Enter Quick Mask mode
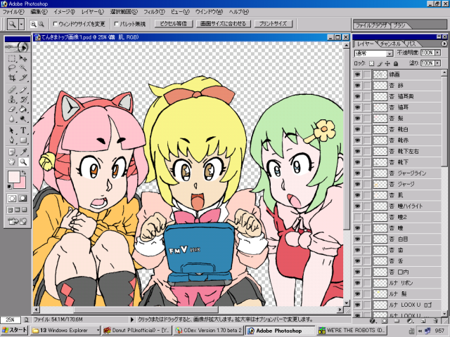 coord(23,198)
